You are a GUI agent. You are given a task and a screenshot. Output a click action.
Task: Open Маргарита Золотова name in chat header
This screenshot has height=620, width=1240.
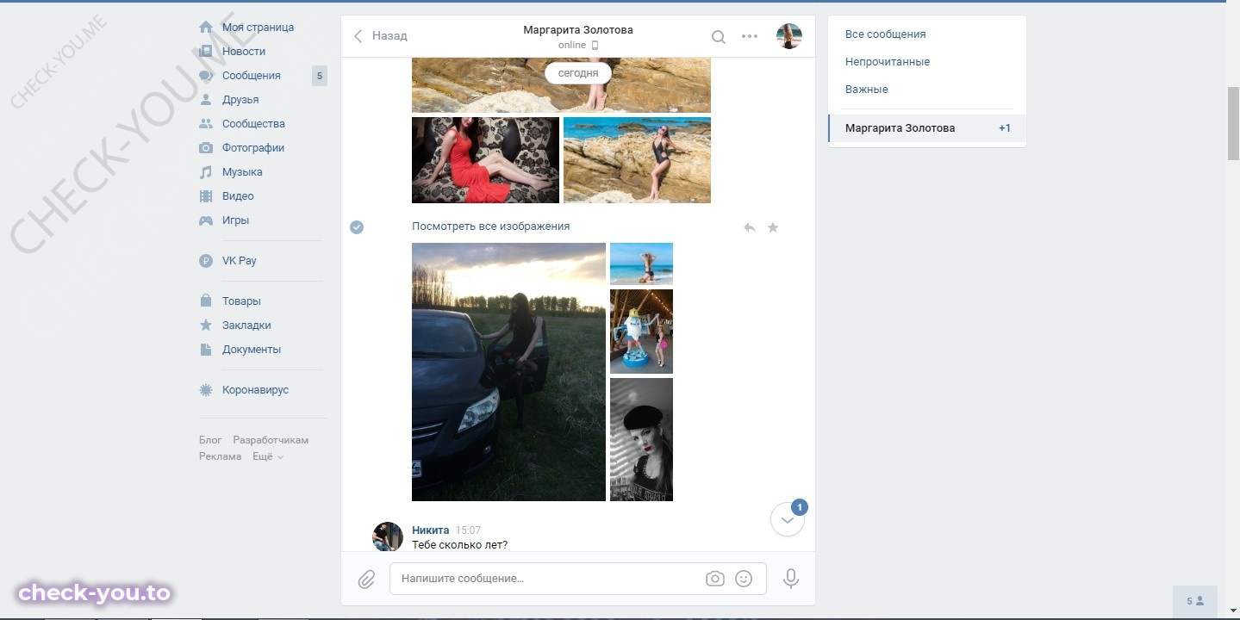pos(578,30)
